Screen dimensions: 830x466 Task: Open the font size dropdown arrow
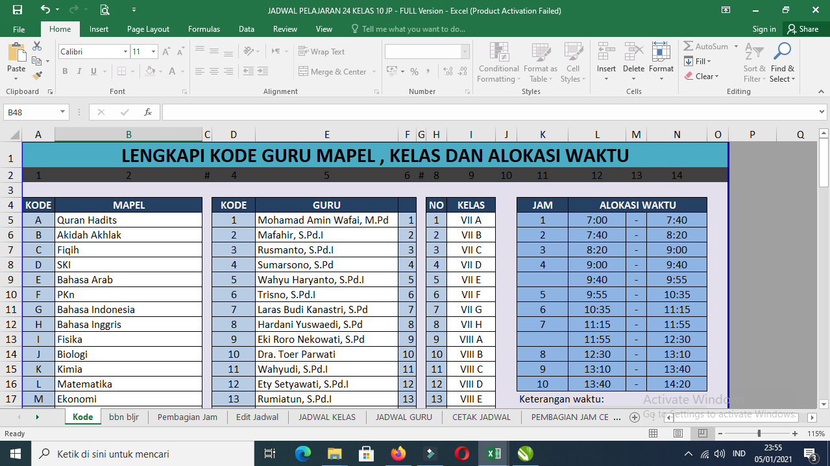[154, 52]
